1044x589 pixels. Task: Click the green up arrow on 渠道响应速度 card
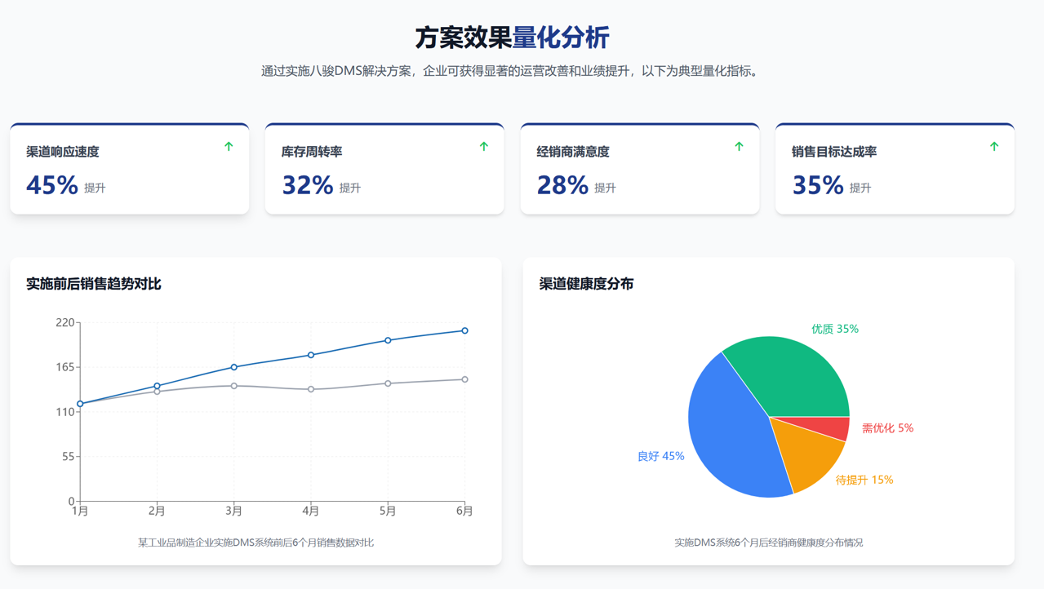[x=229, y=147]
